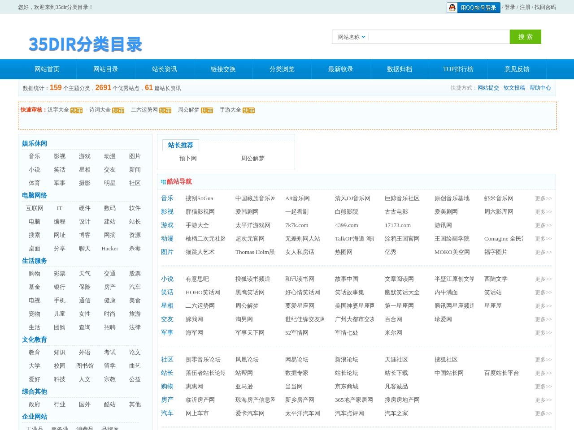Open the 意见反馈 menu item
This screenshot has height=430, width=574.
point(517,69)
